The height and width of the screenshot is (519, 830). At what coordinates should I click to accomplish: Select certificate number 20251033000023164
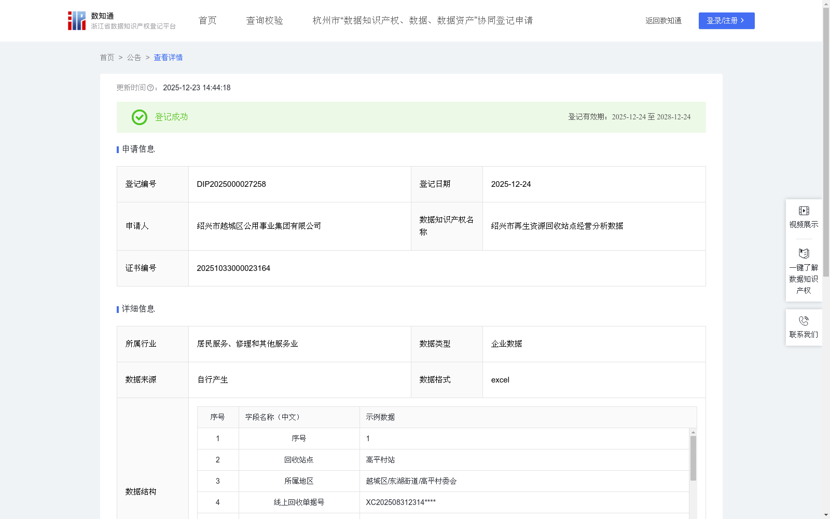tap(233, 268)
